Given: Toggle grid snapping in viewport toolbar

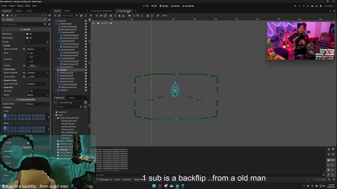Looking at the screenshot, I should [138, 15].
